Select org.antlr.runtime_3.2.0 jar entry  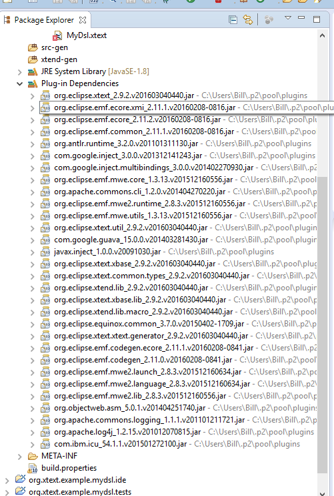pyautogui.click(x=126, y=144)
